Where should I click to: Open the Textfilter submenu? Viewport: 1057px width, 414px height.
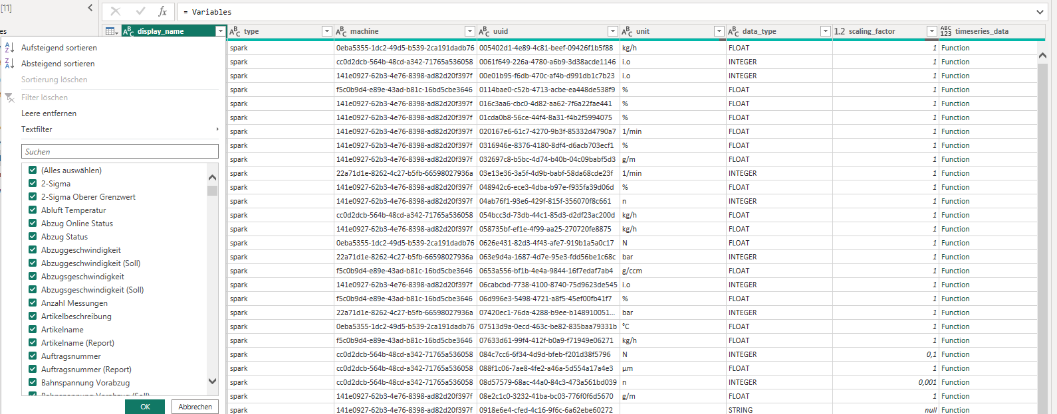pyautogui.click(x=37, y=129)
